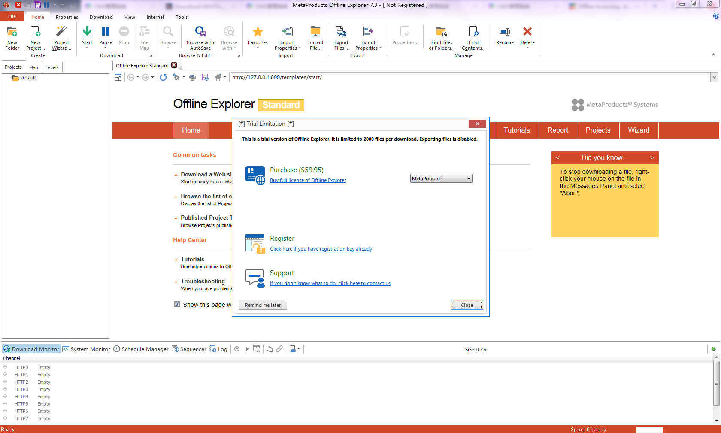Image resolution: width=721 pixels, height=433 pixels.
Task: Refresh the browser page
Action: (x=163, y=77)
